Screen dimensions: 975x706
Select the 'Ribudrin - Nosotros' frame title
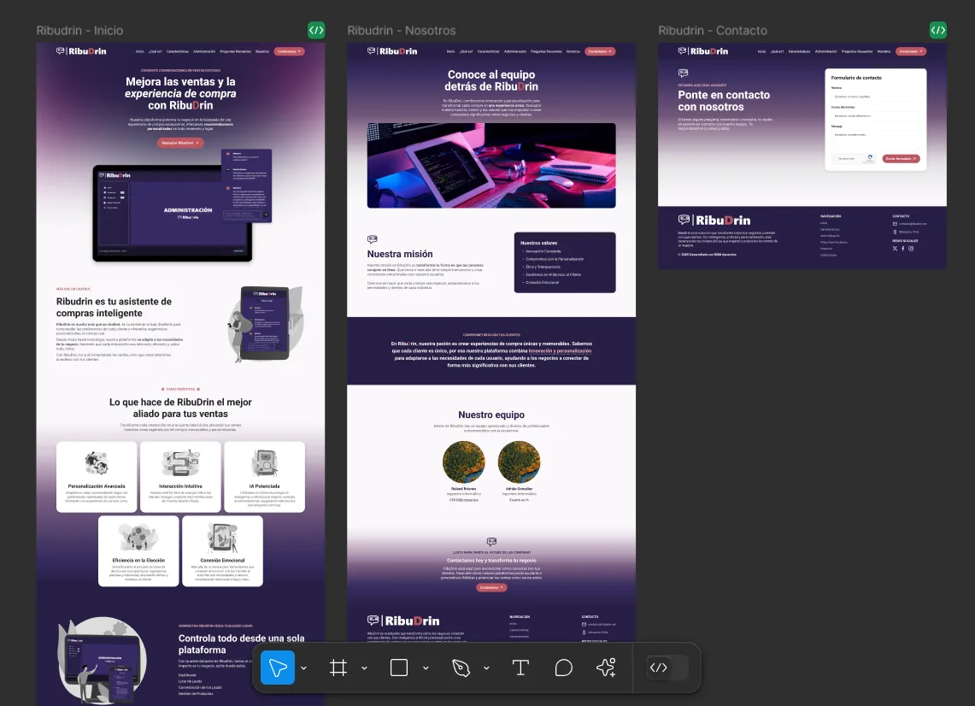[x=401, y=31]
